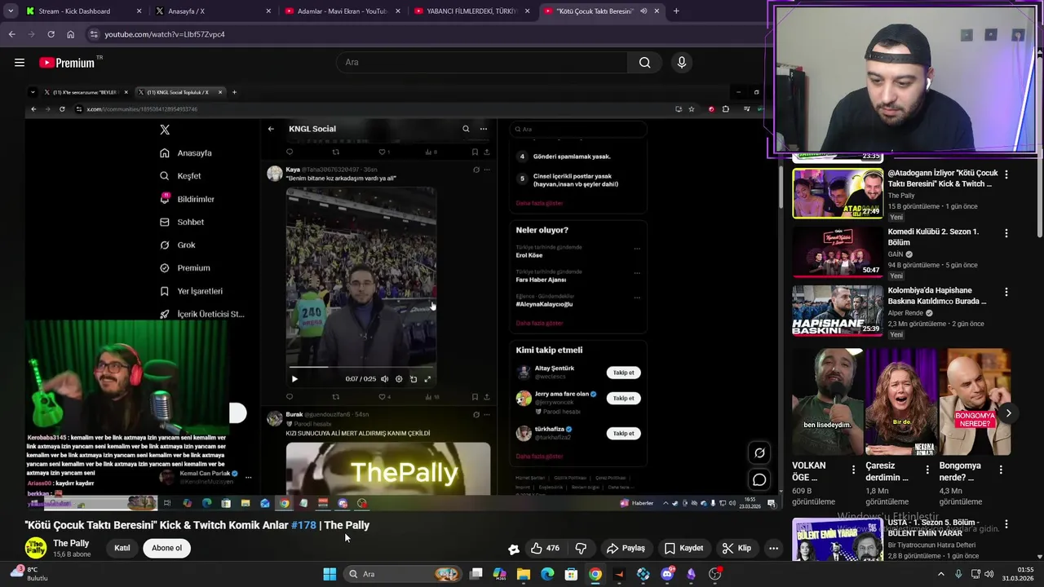
Task: Click the YouTube search magnifier button
Action: tap(644, 63)
